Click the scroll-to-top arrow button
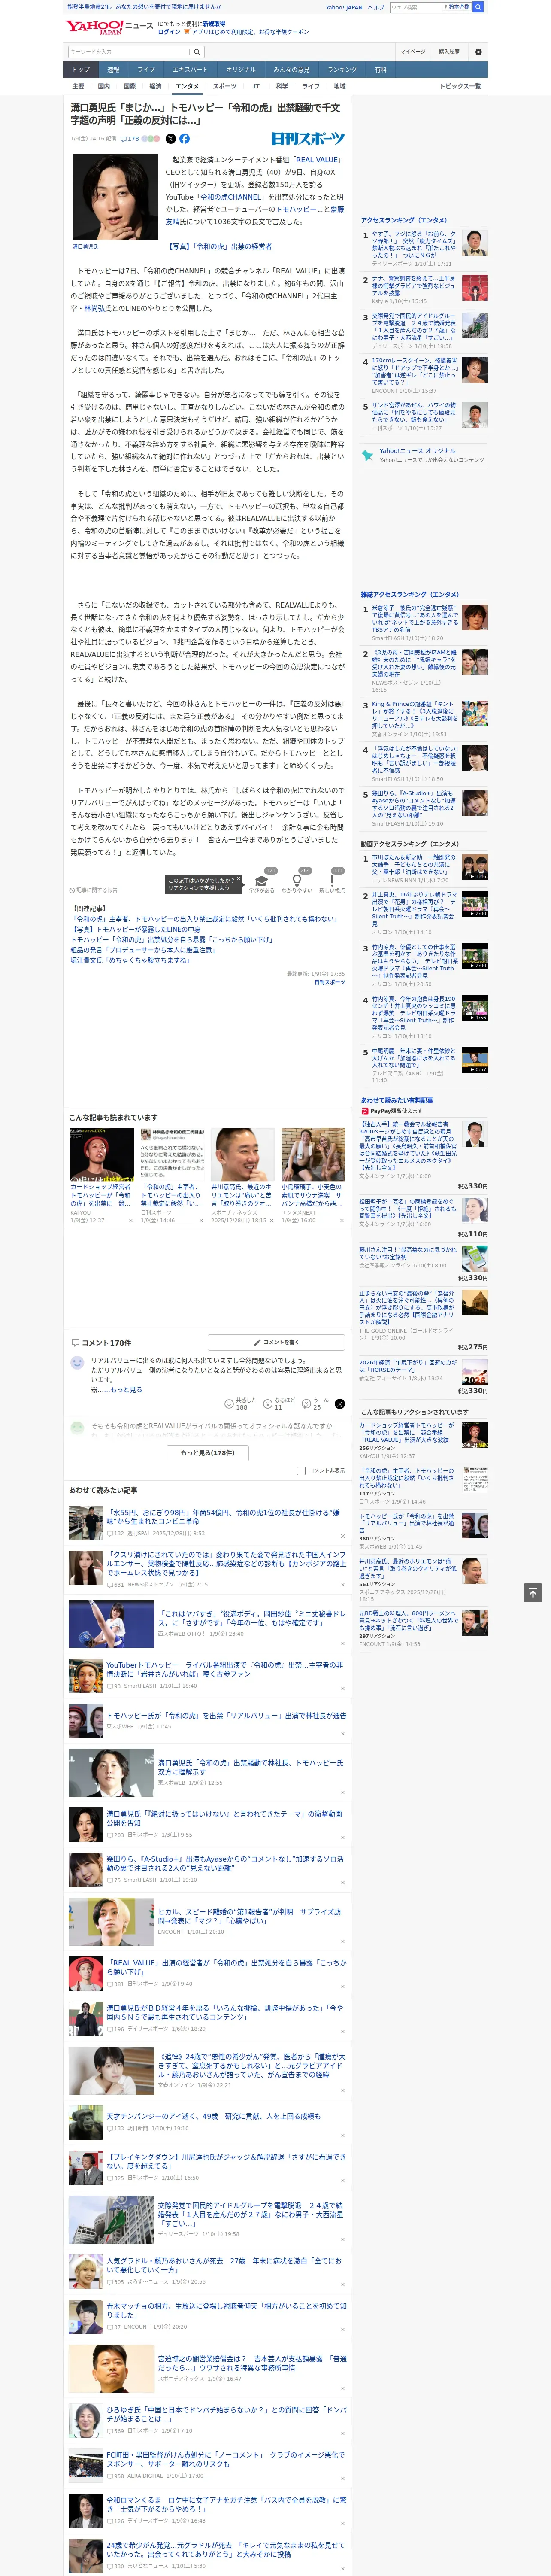The height and width of the screenshot is (2576, 551). click(532, 1593)
